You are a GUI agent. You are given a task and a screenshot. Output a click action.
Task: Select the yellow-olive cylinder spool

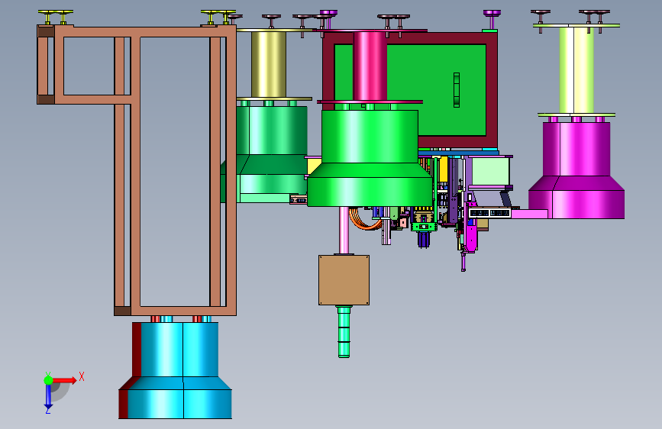269,64
